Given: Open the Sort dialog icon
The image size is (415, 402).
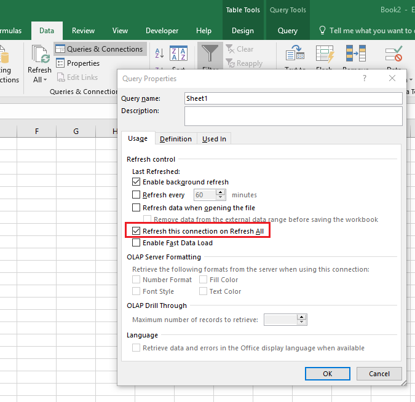Looking at the screenshot, I should tap(178, 53).
